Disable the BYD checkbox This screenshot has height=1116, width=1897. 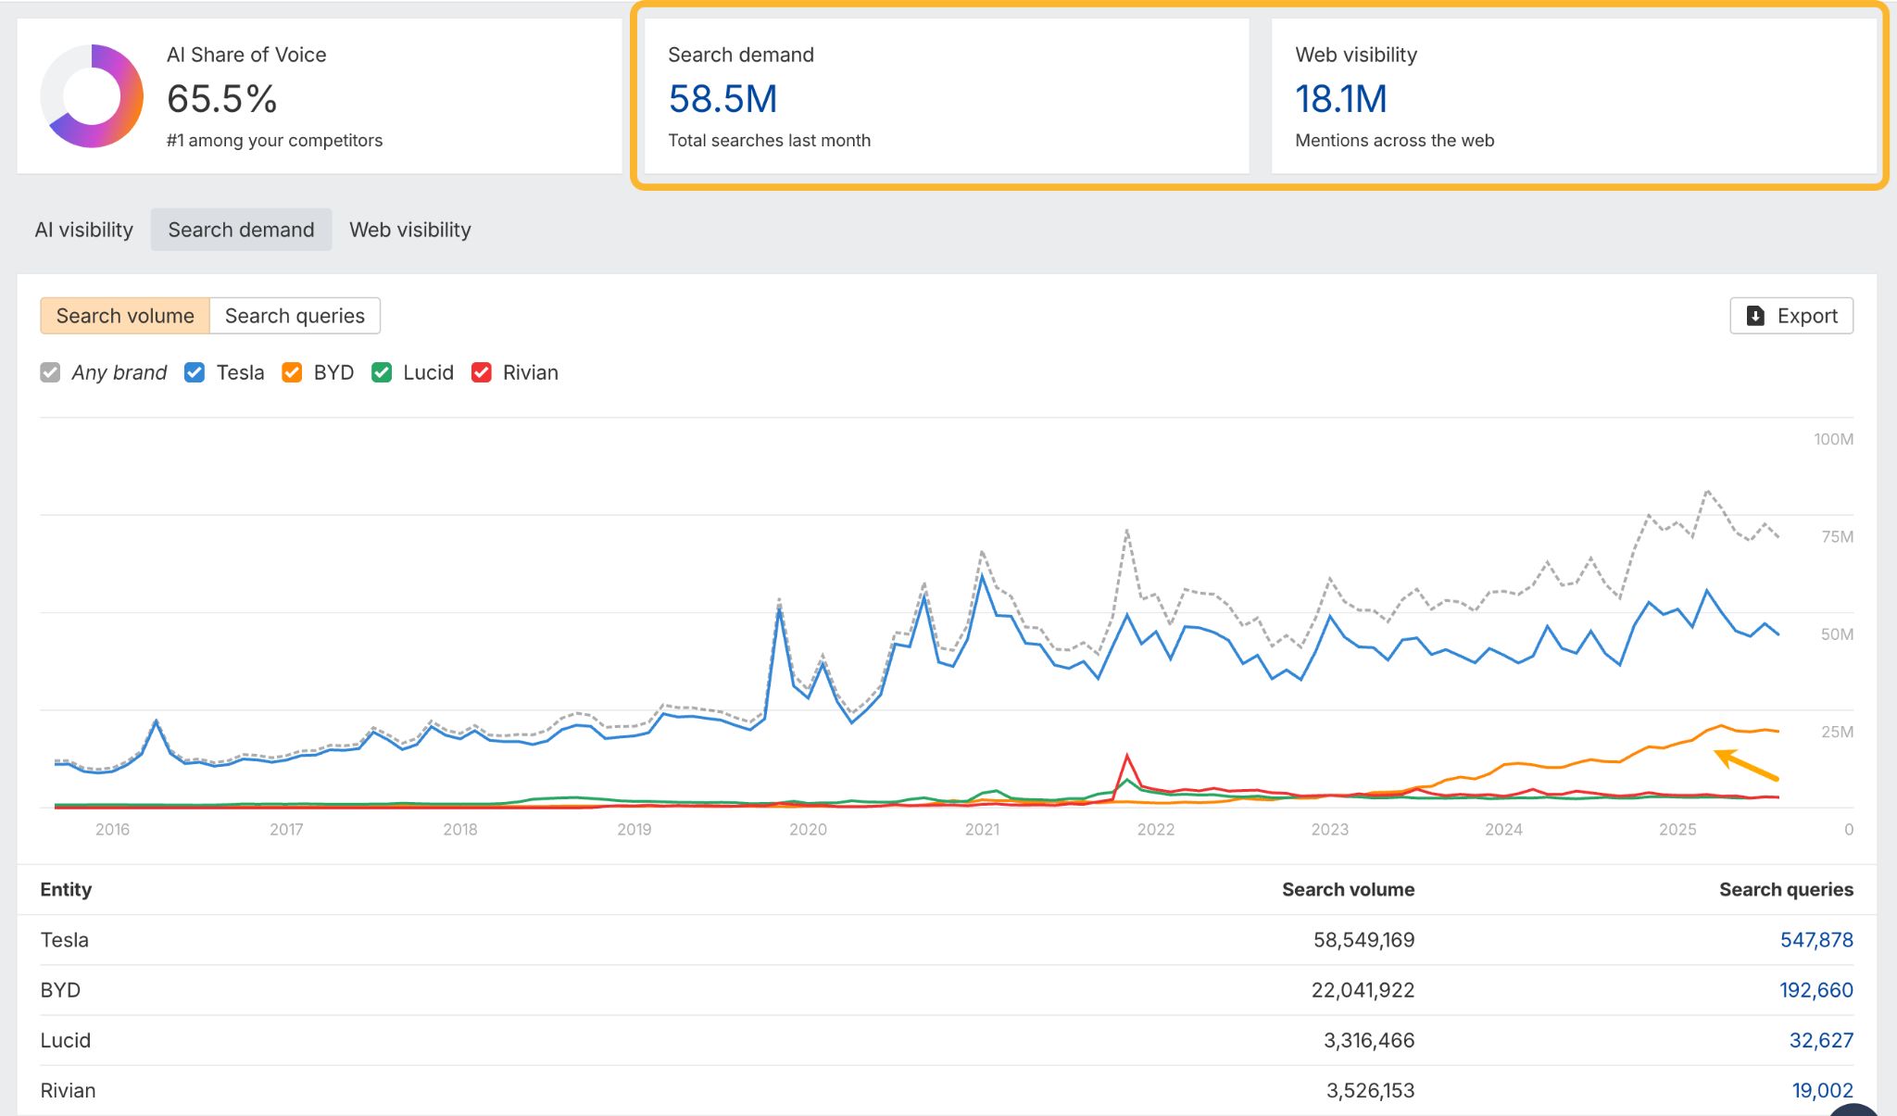tap(292, 372)
